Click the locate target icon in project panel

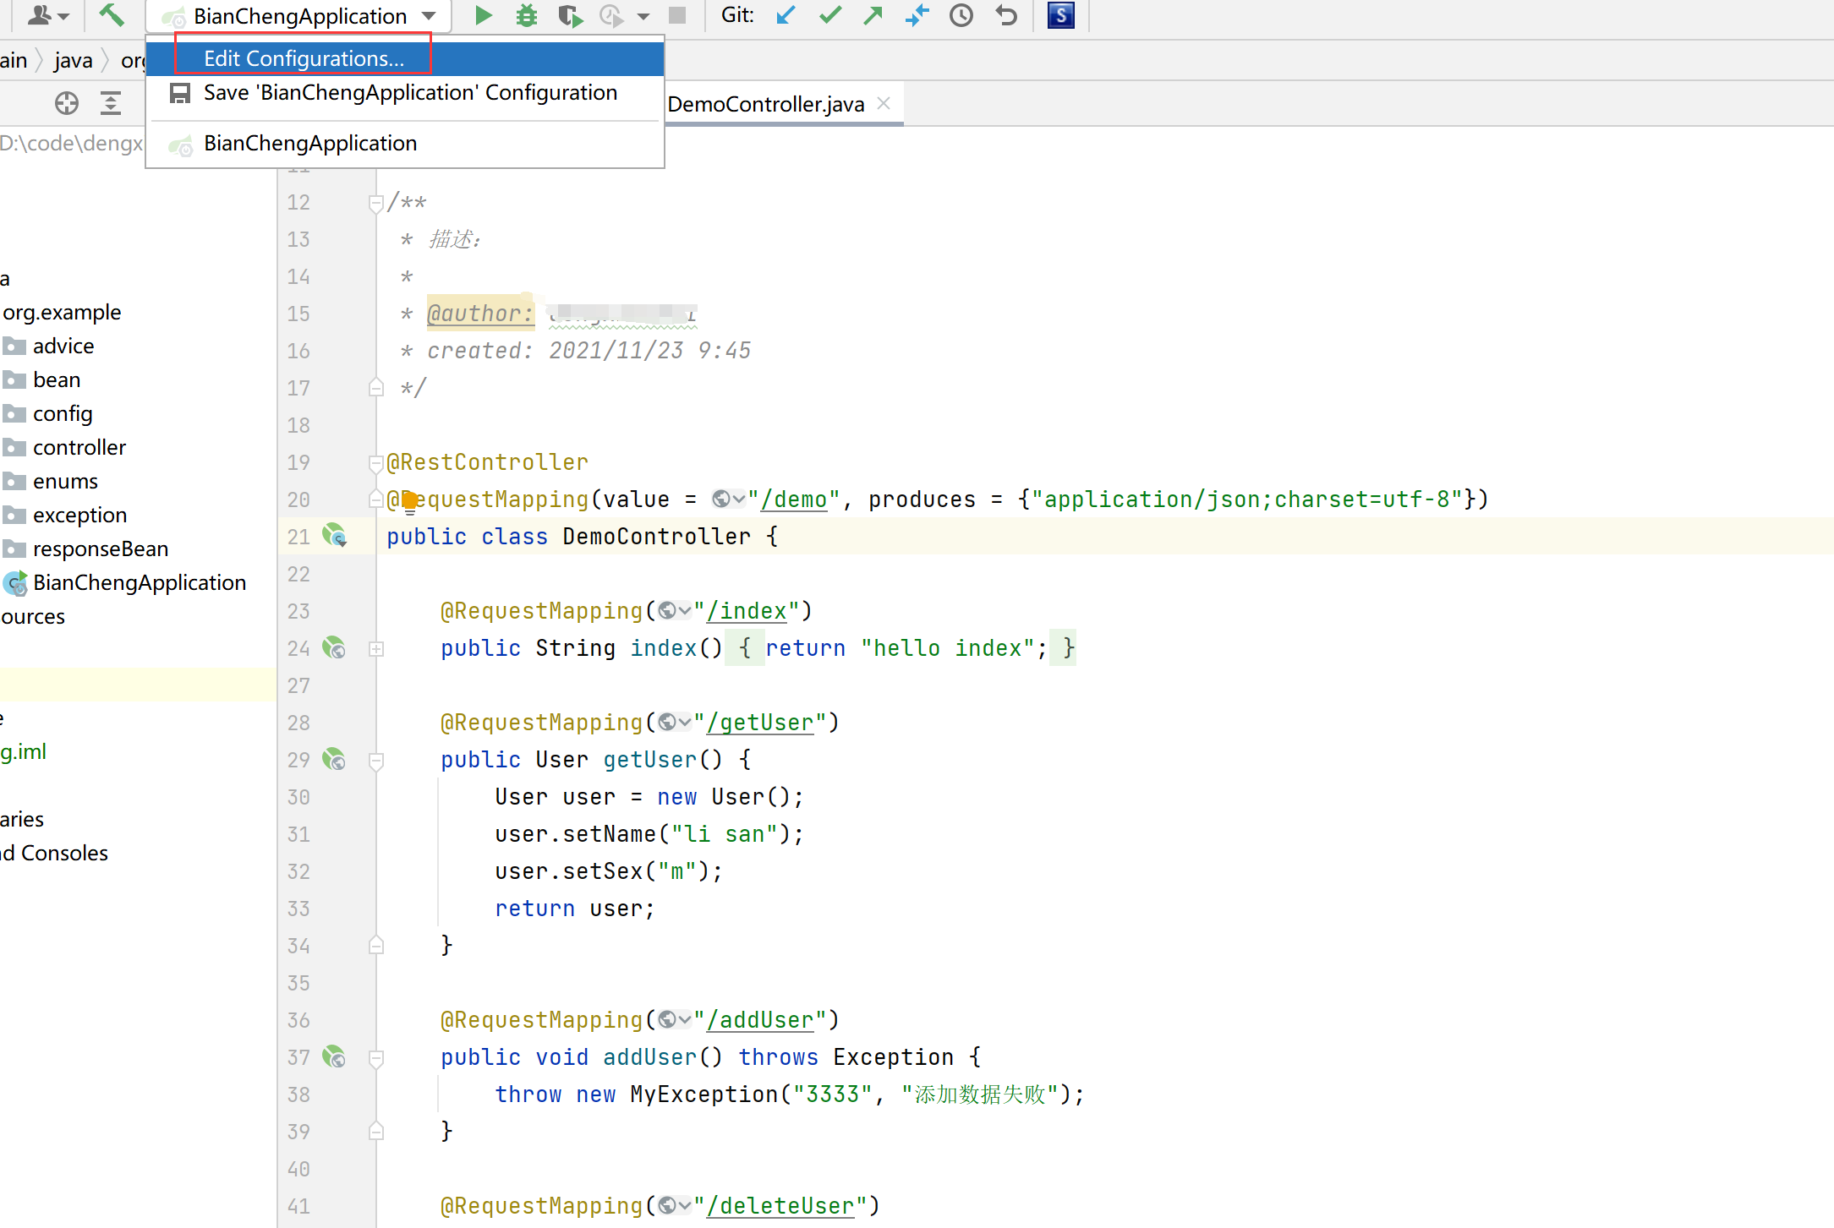point(66,103)
